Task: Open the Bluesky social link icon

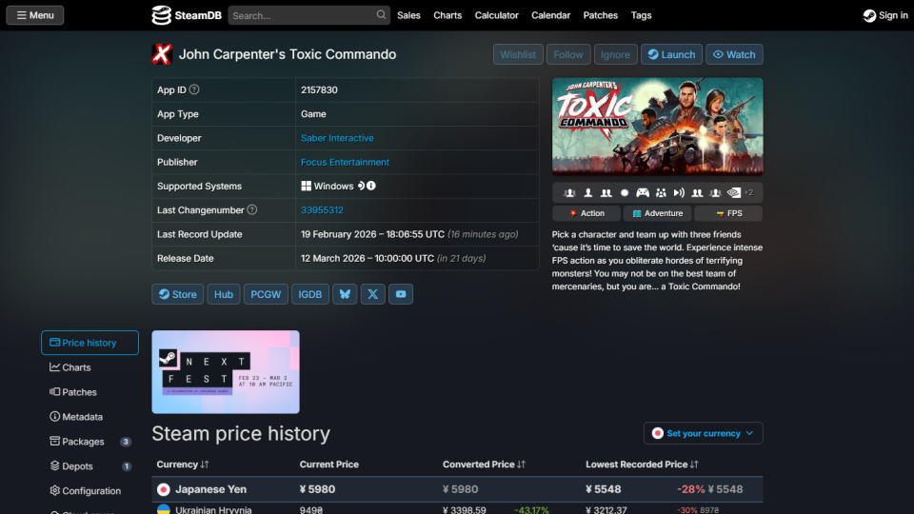Action: click(x=345, y=294)
